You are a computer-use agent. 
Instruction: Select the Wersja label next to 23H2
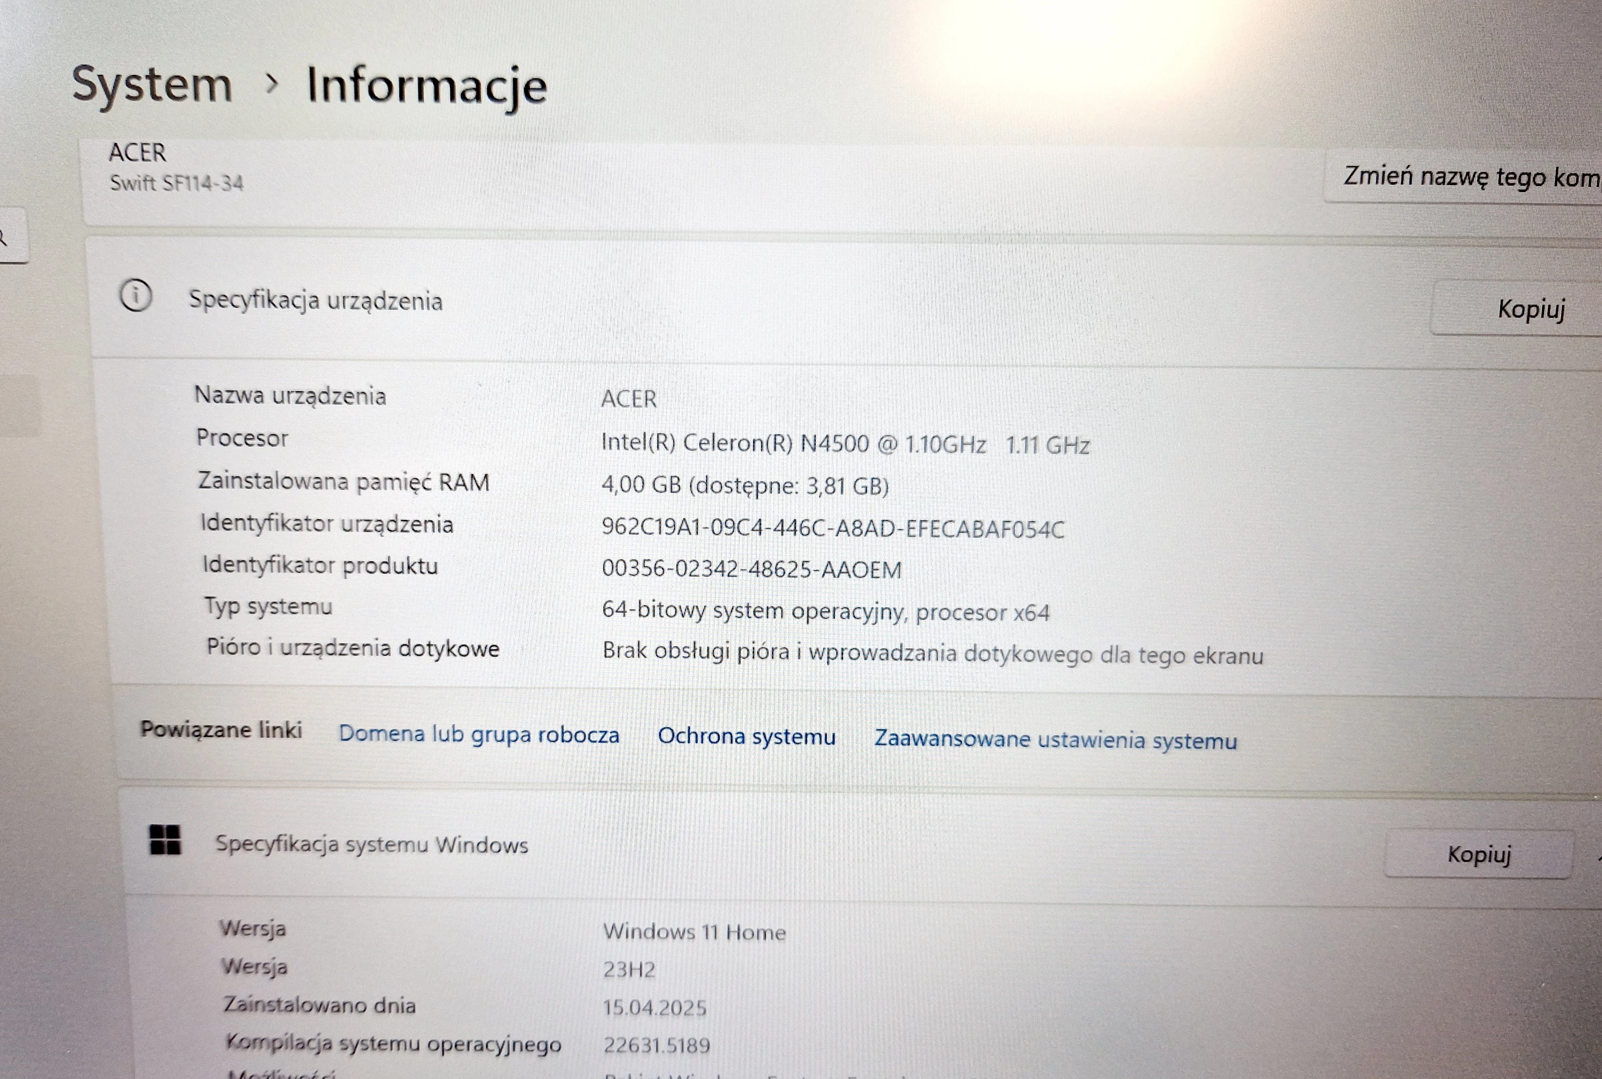[254, 968]
